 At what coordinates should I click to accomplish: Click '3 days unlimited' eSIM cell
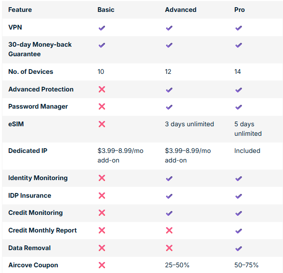click(x=189, y=124)
